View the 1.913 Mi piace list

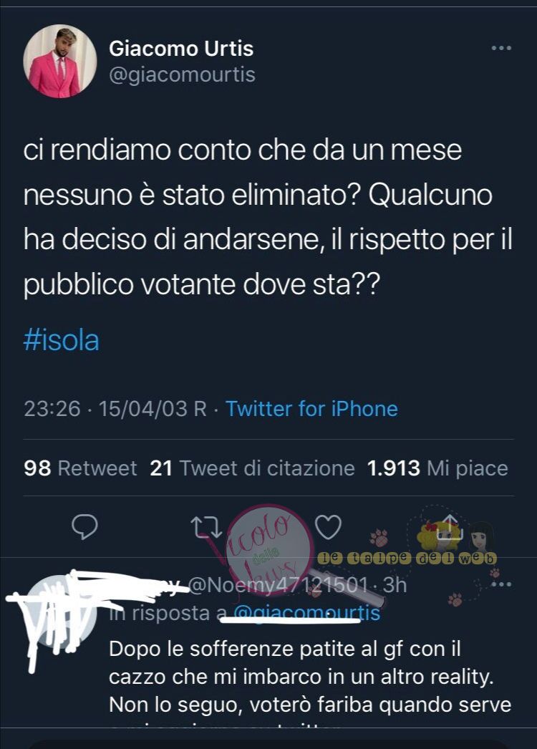pyautogui.click(x=437, y=468)
